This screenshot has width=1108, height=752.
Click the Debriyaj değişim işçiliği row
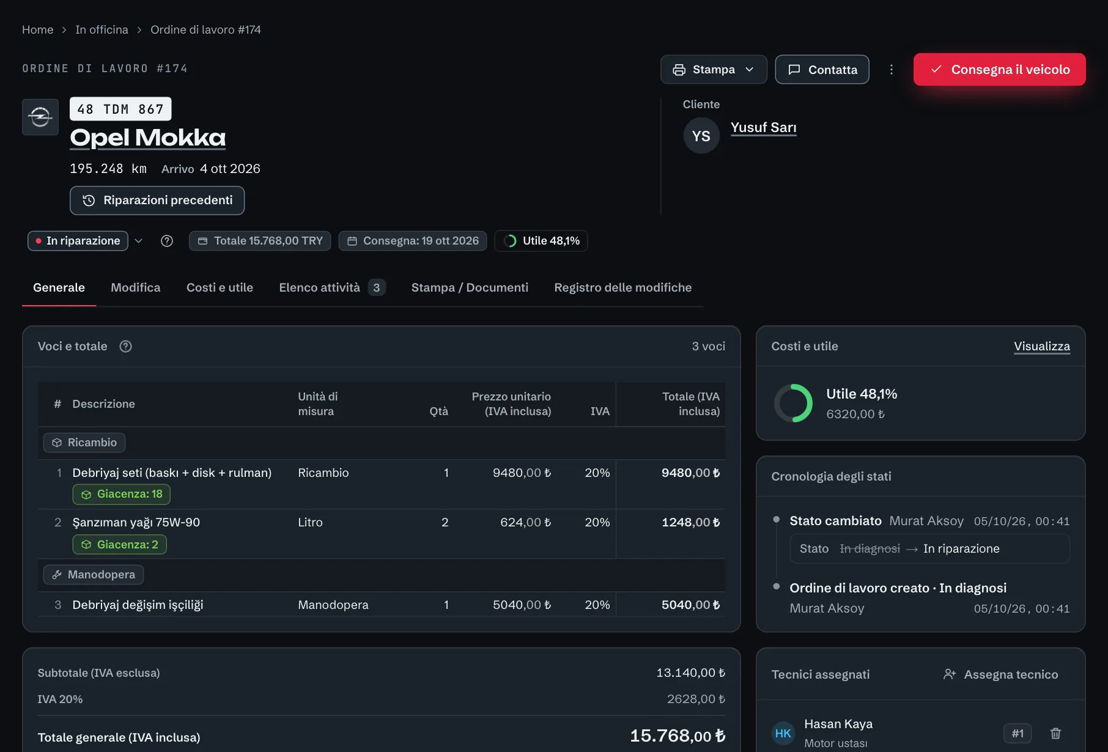(382, 605)
